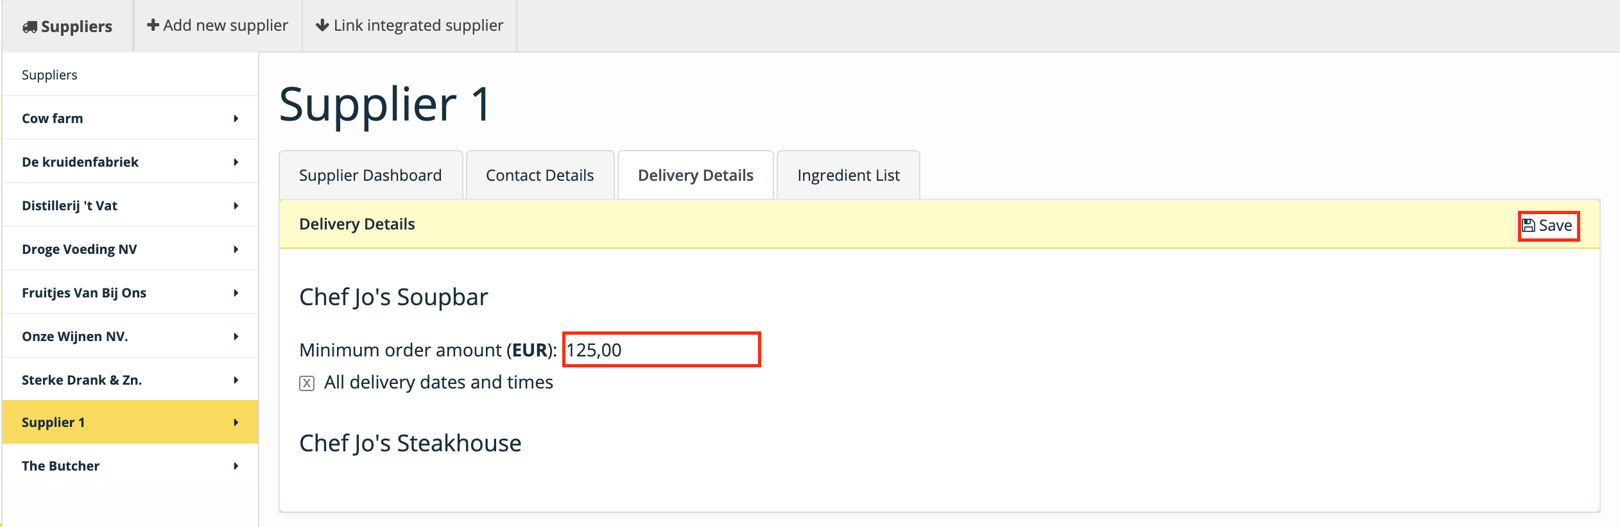Select the Delivery Details tab

tap(696, 175)
